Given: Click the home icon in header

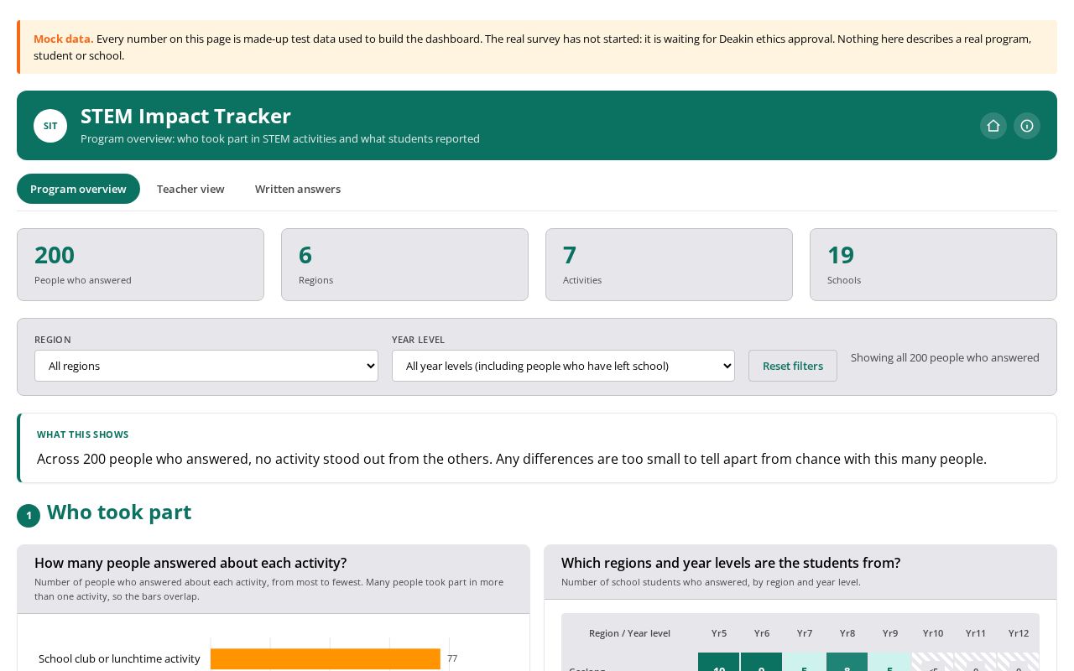Looking at the screenshot, I should coord(993,126).
